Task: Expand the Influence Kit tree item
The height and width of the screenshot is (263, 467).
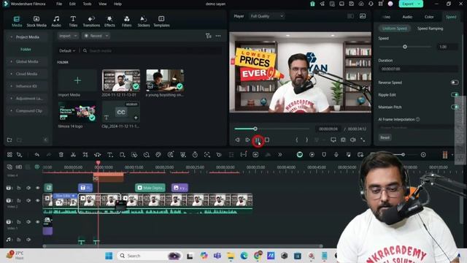Action: (12, 86)
